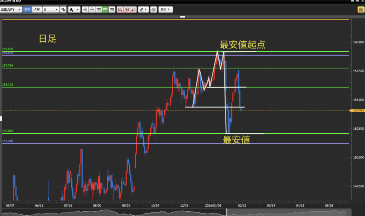
Task: Click the bottom chart range scrollbar handle
Action: [x=227, y=212]
